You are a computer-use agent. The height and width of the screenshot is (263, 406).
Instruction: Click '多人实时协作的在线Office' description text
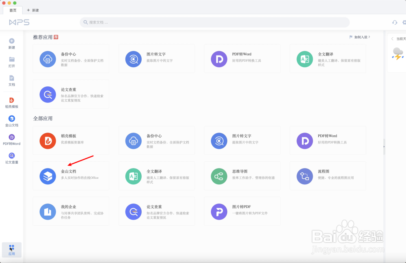pyautogui.click(x=80, y=178)
